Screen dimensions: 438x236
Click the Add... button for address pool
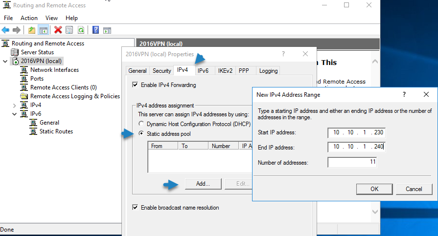(204, 184)
